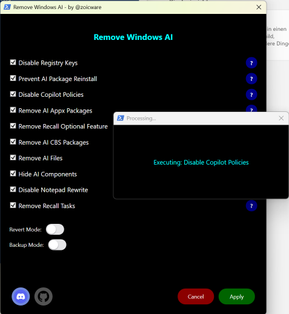
Task: Uncheck Remove AI Files option
Action: (13, 157)
